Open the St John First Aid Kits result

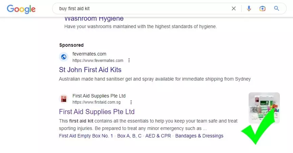point(90,70)
